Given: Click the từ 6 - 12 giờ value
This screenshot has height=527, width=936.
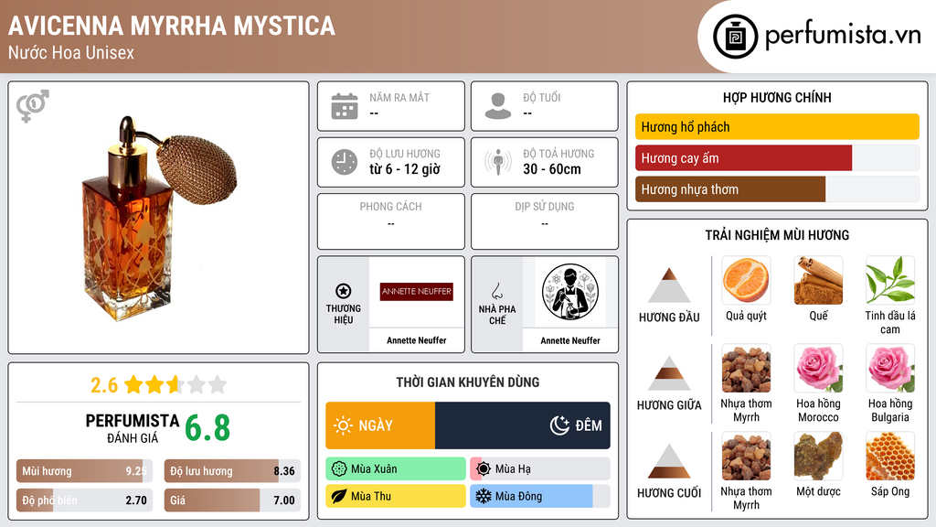Looking at the screenshot, I should point(405,169).
